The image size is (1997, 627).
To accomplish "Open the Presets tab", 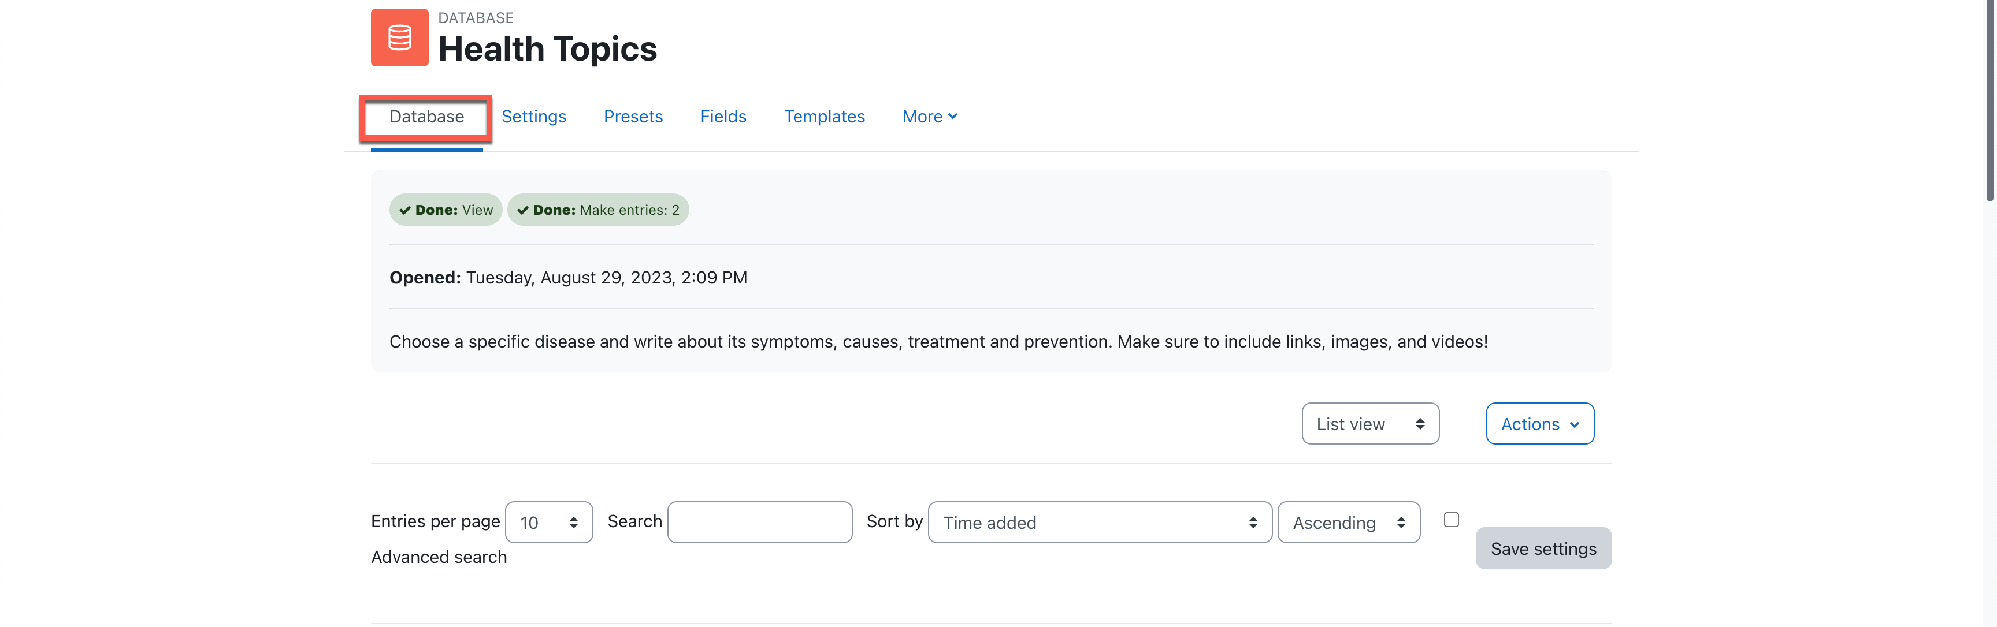I will coord(633,116).
